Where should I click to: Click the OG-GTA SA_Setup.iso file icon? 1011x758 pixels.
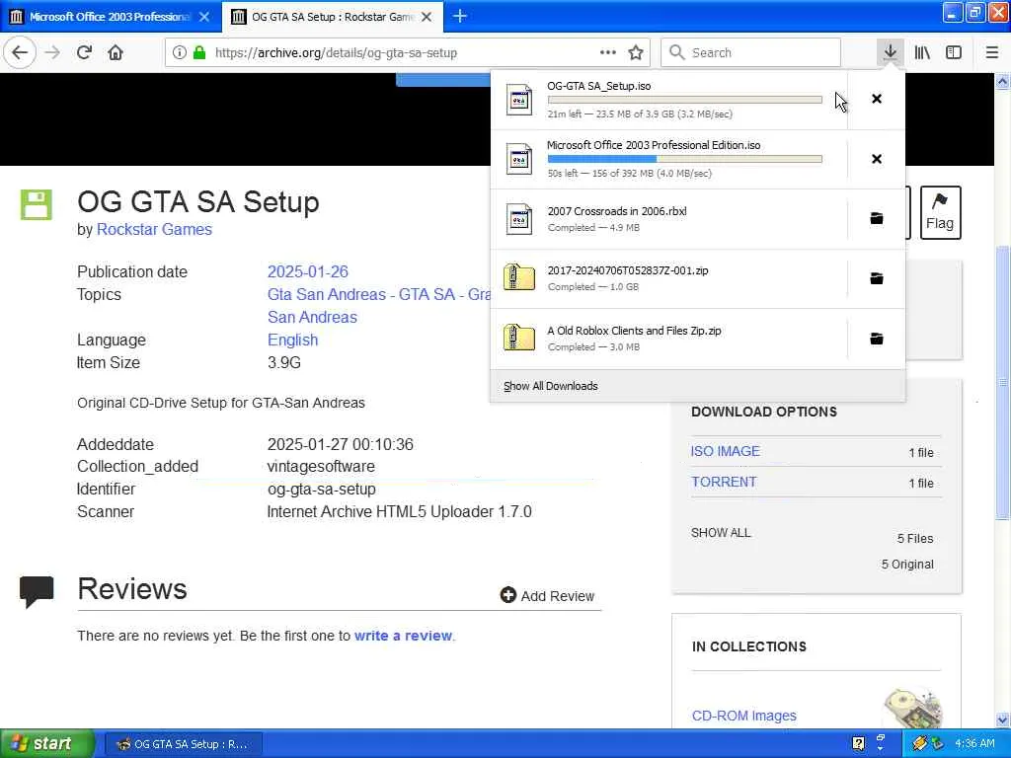pos(519,100)
